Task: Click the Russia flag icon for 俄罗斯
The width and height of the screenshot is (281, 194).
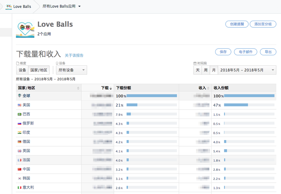Action: point(19,123)
